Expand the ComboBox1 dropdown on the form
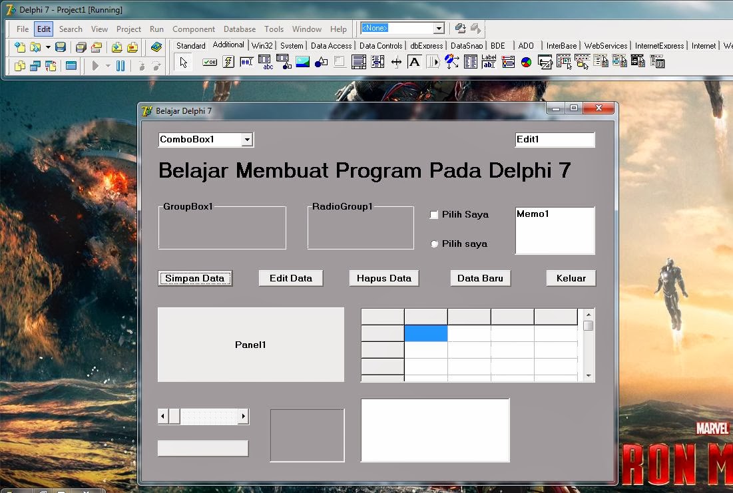The height and width of the screenshot is (493, 733). 248,140
